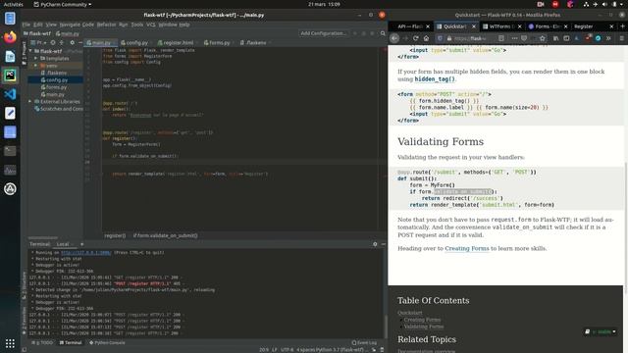This screenshot has width=628, height=353.
Task: Open File menu in PyCharm
Action: (26, 25)
